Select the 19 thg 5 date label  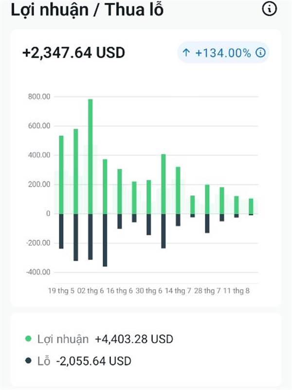61,291
